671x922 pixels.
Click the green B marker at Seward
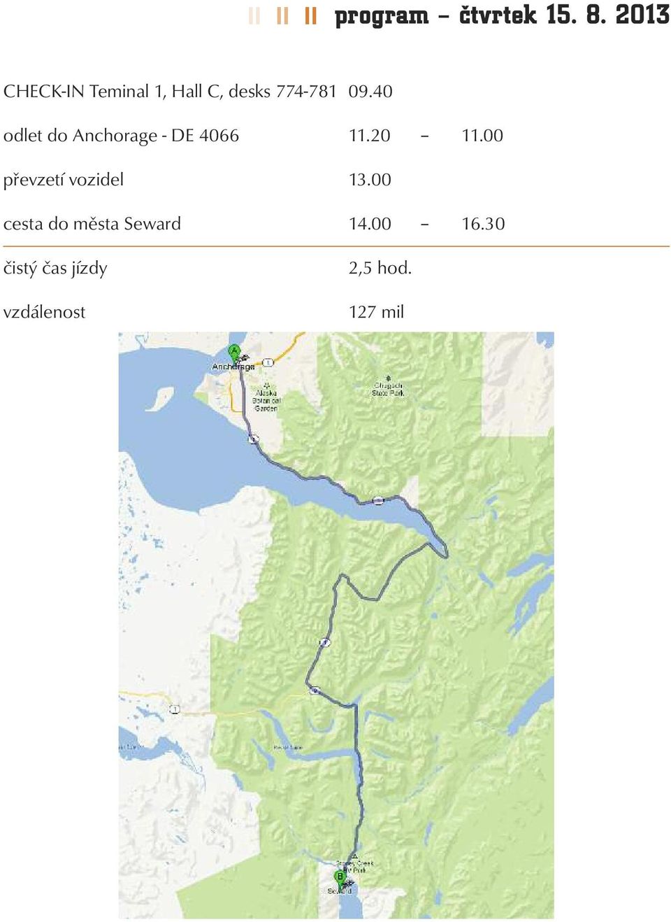(340, 878)
